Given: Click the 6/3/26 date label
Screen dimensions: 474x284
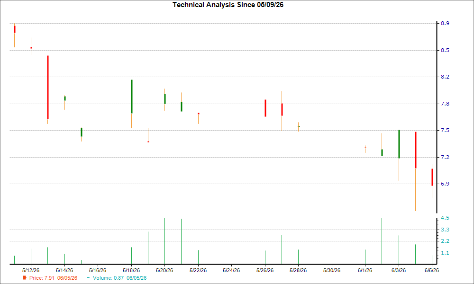Looking at the screenshot, I should pyautogui.click(x=399, y=270).
